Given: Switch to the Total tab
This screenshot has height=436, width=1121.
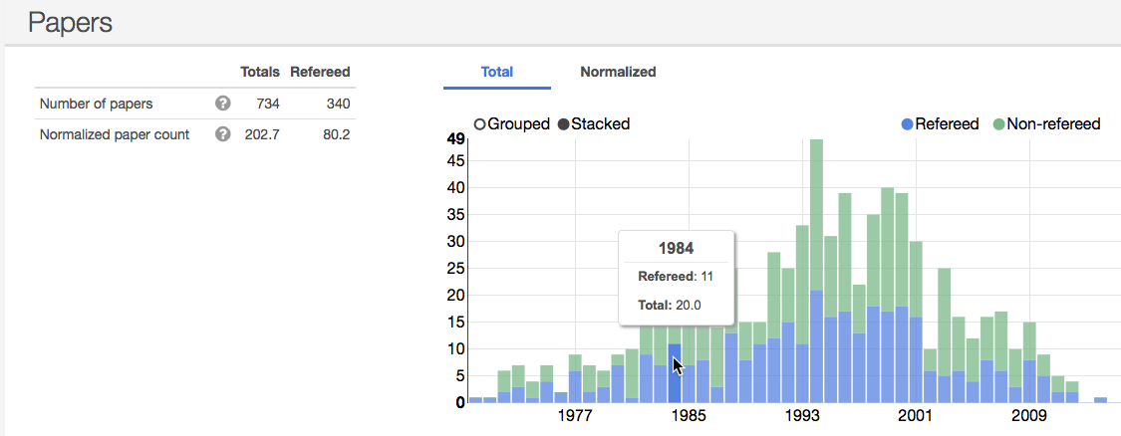Looking at the screenshot, I should point(496,72).
